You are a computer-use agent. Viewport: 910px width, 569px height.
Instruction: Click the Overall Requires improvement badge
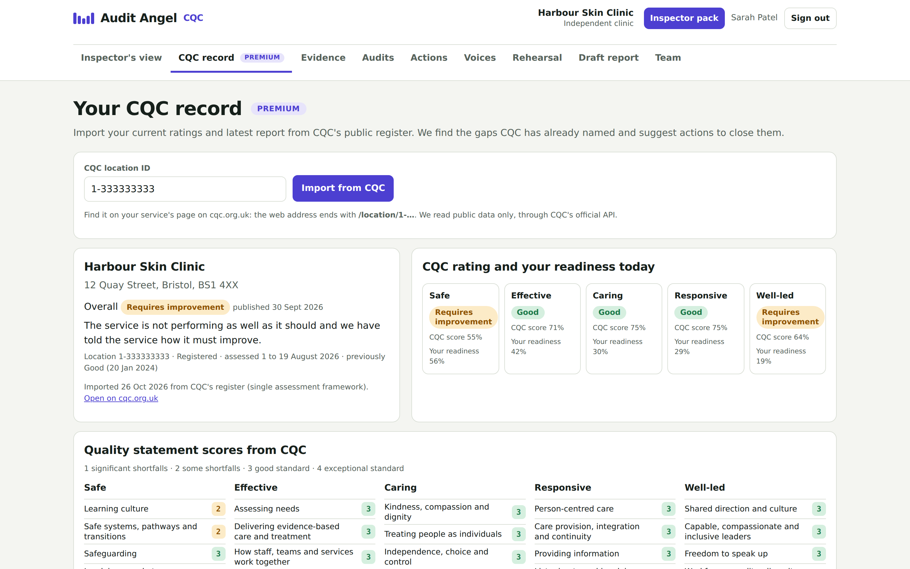pos(175,307)
